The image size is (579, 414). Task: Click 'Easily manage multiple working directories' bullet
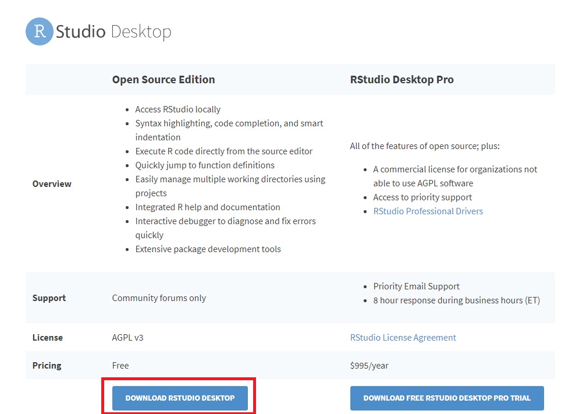coord(230,186)
